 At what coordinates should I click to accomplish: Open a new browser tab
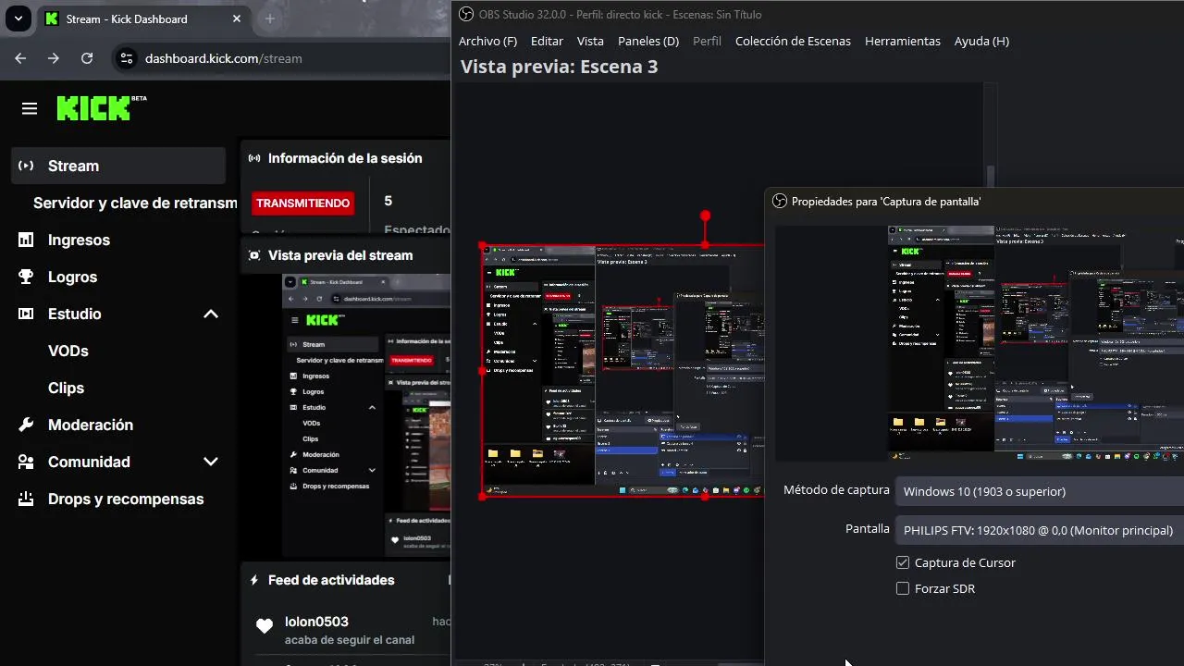click(270, 18)
